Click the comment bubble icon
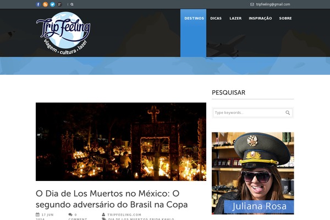330x220 pixels. click(70, 215)
